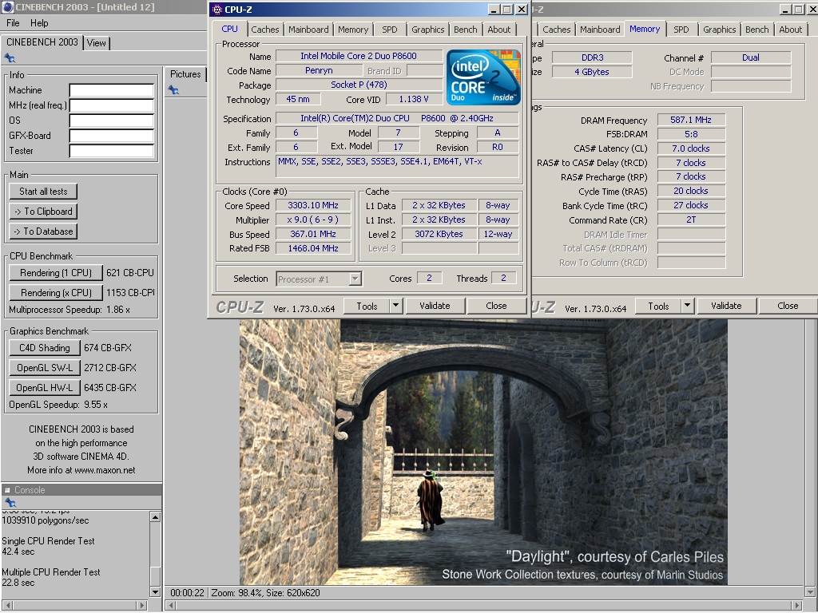The image size is (818, 613).
Task: Run C4D Shading benchmark
Action: click(x=45, y=348)
